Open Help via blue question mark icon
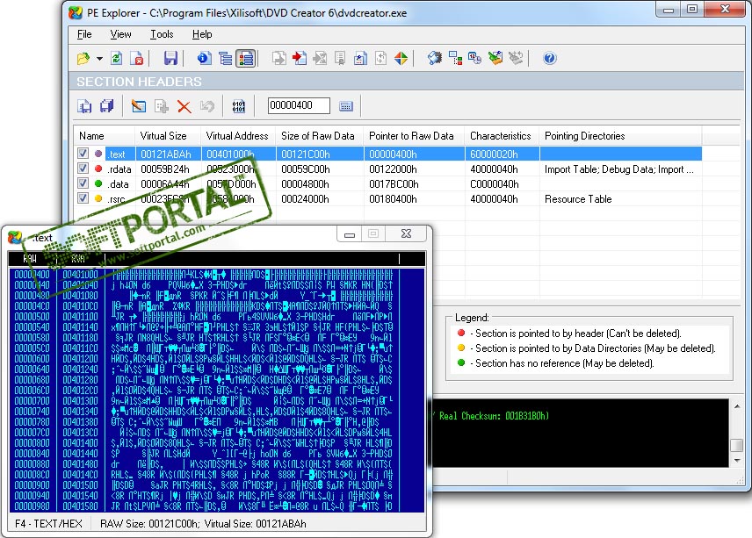This screenshot has height=538, width=752. click(550, 59)
